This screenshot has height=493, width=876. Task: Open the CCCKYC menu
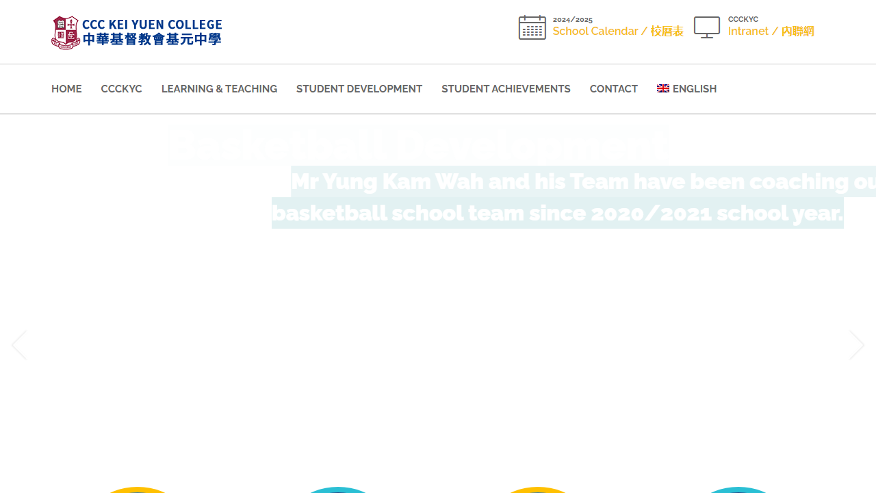[122, 89]
